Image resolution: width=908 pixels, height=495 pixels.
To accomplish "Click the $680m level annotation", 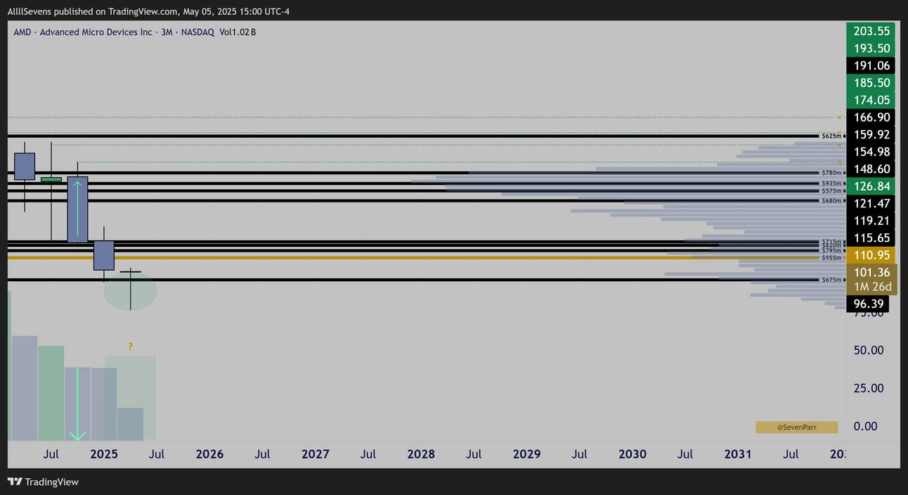I will 831,201.
